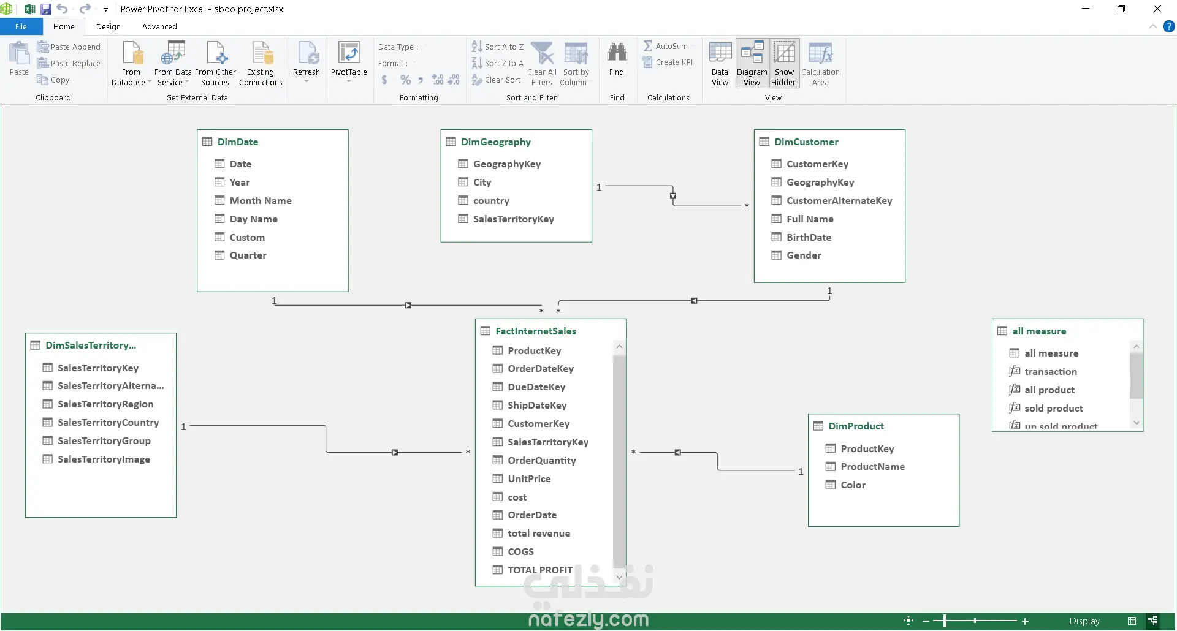
Task: Apply currency format with dollar icon
Action: (x=384, y=80)
